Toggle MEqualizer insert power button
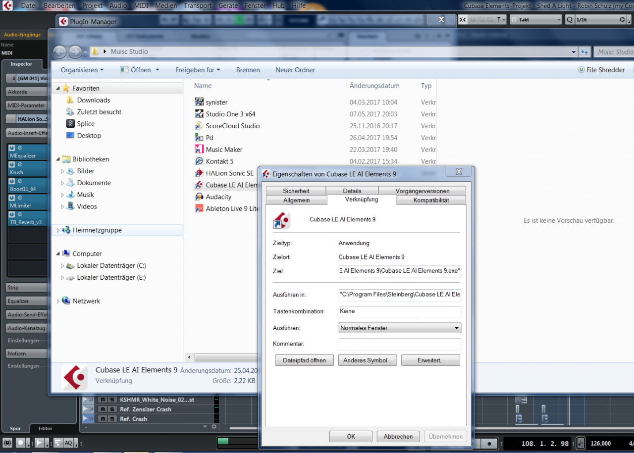This screenshot has height=453, width=634. point(12,148)
